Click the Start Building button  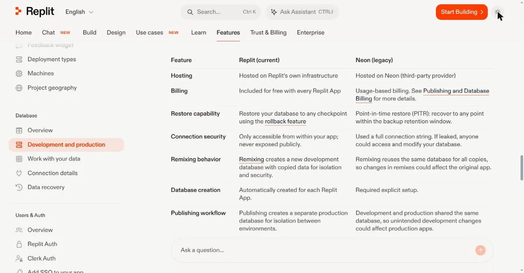click(462, 12)
